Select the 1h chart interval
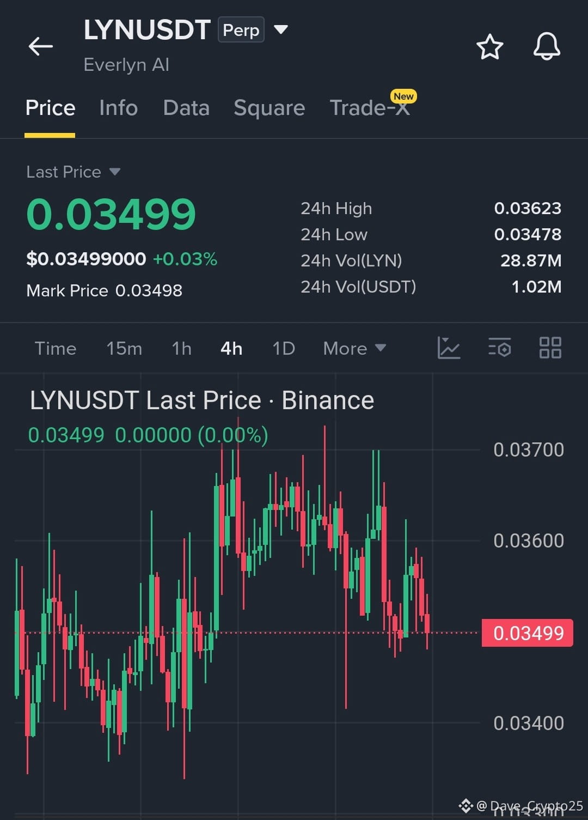The width and height of the screenshot is (588, 820). pyautogui.click(x=181, y=348)
